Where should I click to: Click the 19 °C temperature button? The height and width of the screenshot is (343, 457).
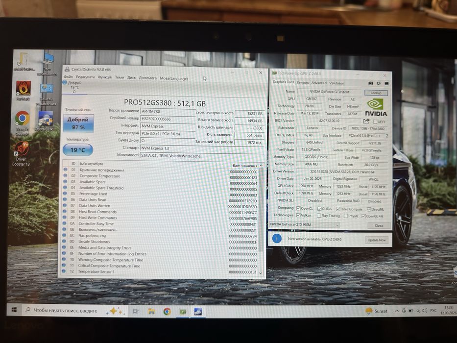[78, 149]
